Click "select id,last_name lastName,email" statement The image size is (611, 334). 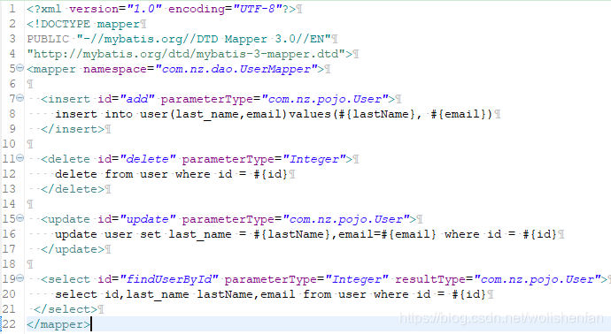coord(270,294)
